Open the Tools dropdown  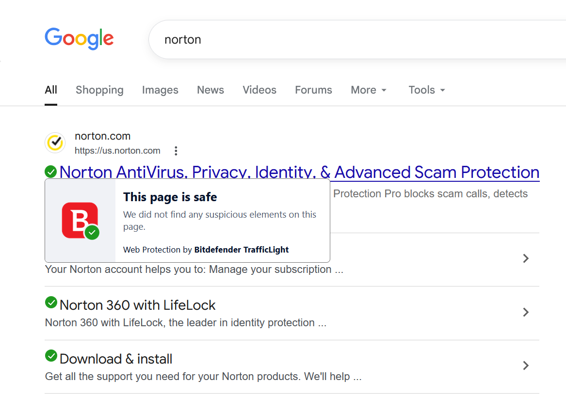[427, 90]
